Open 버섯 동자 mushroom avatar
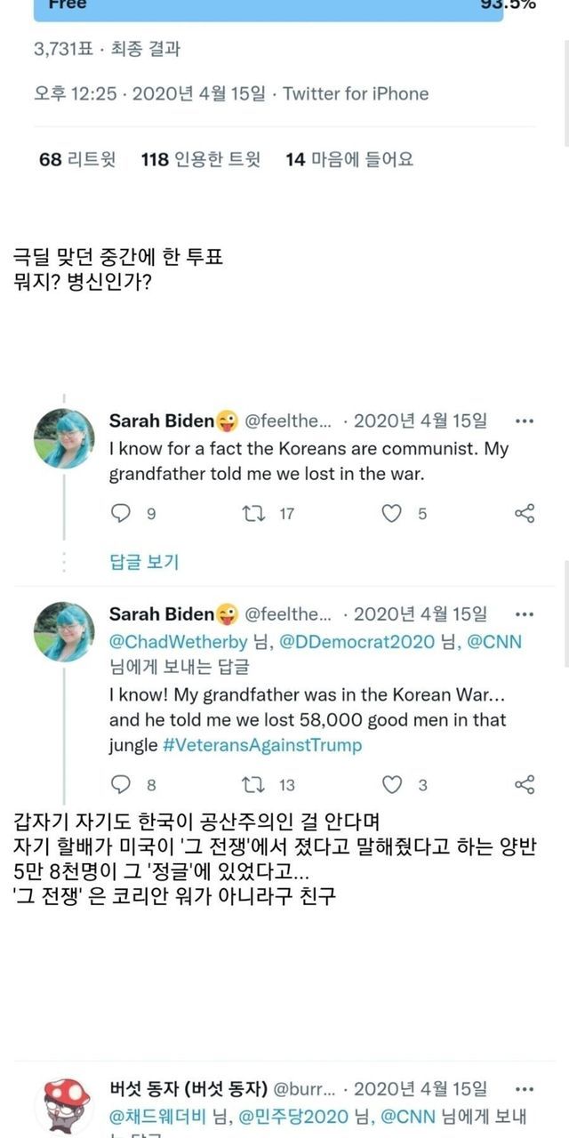This screenshot has width=569, height=1138. (64, 1102)
